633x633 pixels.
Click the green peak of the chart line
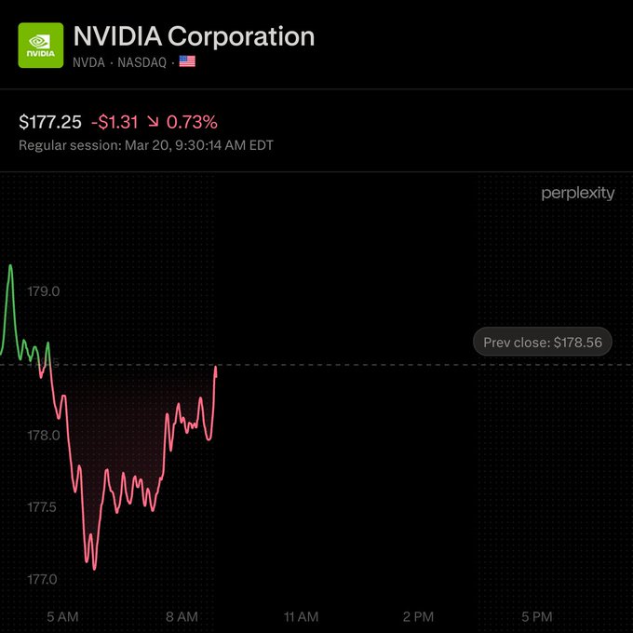10,267
